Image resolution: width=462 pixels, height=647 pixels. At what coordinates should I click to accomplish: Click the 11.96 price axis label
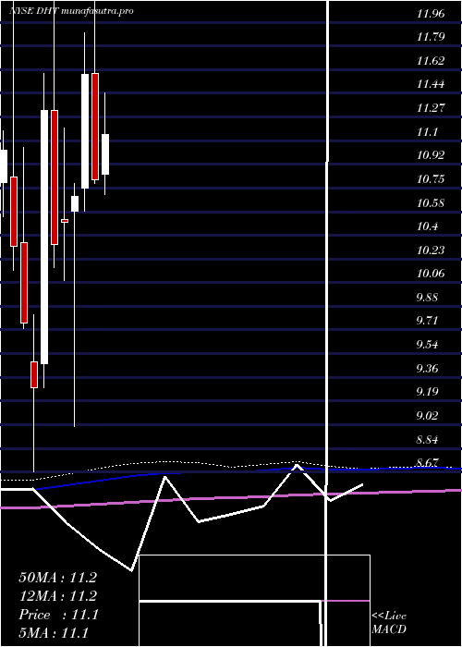(431, 14)
